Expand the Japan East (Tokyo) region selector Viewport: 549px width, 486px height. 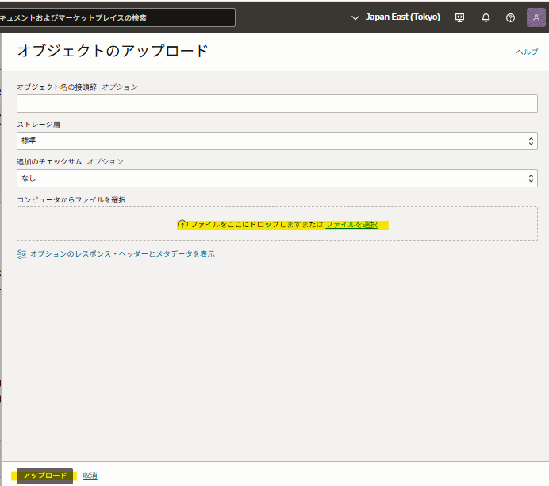pyautogui.click(x=396, y=17)
